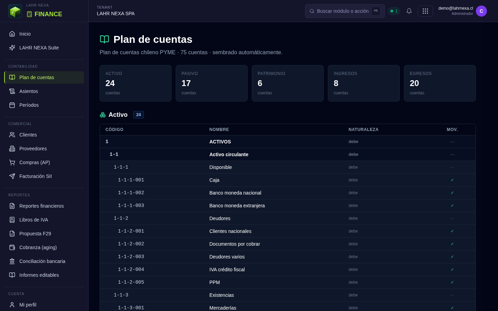Click the EGRESOS 20 cuentas card
The width and height of the screenshot is (498, 311).
point(440,83)
